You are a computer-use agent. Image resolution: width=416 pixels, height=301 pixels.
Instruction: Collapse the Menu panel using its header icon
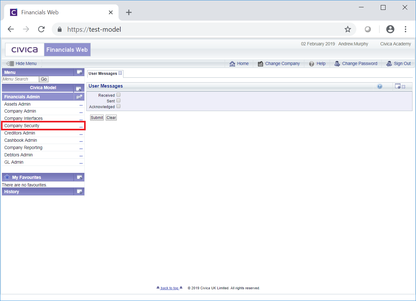click(x=79, y=72)
